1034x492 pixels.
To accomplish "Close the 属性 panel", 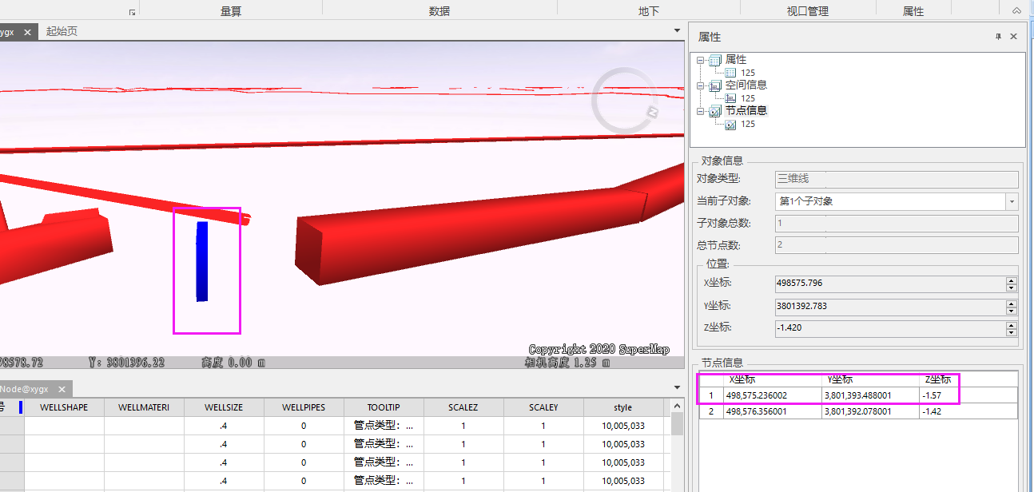I will coord(1014,37).
